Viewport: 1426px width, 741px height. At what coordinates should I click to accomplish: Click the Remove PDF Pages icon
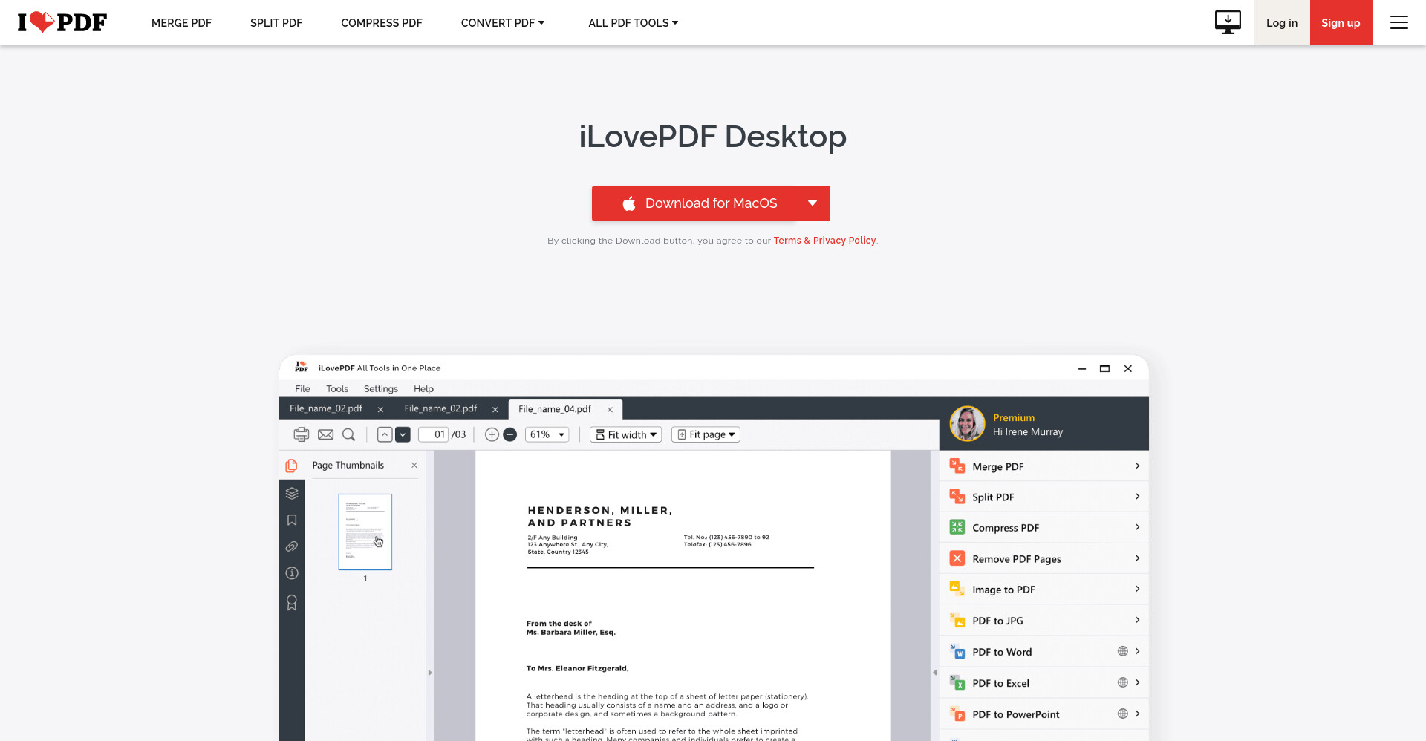click(x=957, y=558)
